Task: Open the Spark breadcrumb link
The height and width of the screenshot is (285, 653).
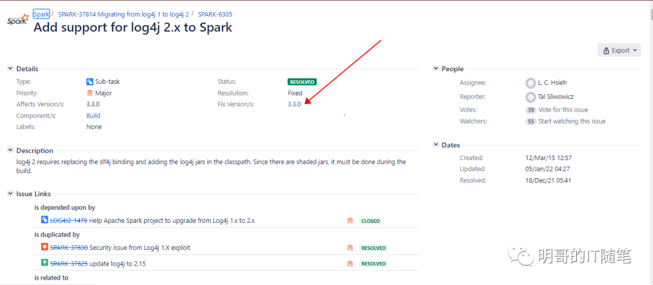Action: 41,14
